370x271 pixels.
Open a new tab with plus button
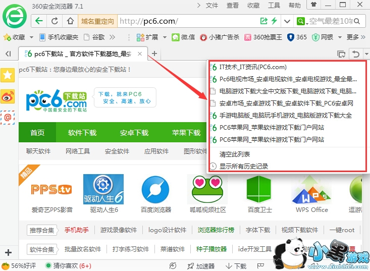(x=154, y=53)
